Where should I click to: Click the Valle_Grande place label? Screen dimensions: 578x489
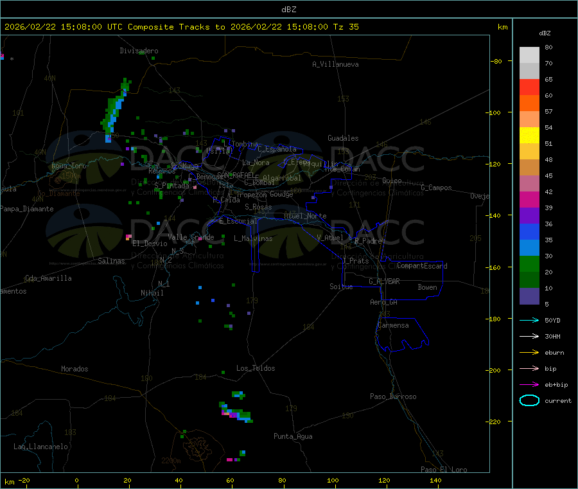tap(191, 237)
